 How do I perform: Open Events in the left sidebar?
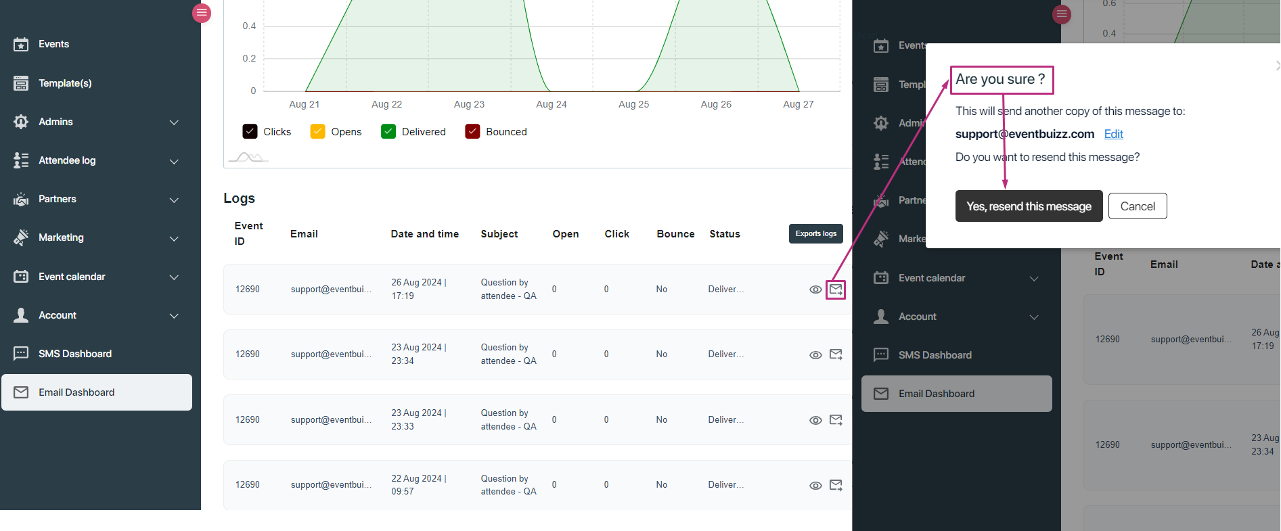[53, 44]
